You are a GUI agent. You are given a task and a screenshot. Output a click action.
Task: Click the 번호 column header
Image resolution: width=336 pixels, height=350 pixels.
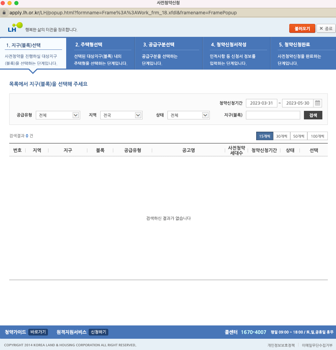(x=17, y=150)
